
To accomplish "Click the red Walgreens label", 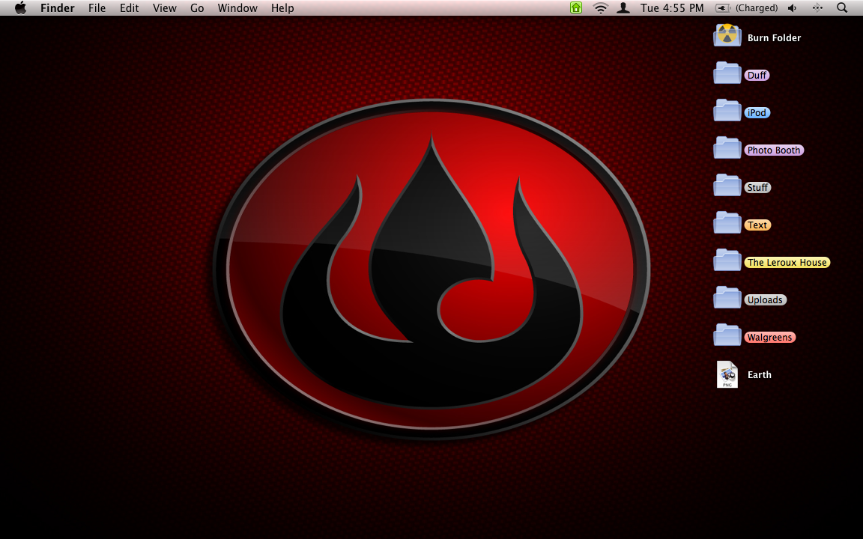I will pyautogui.click(x=769, y=337).
